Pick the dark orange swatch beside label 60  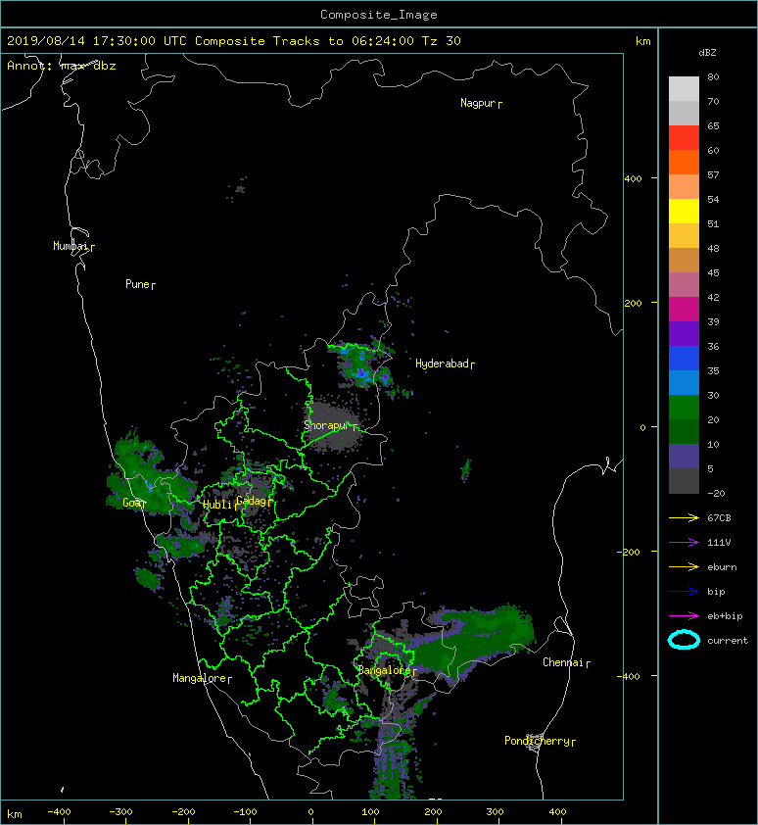click(684, 162)
